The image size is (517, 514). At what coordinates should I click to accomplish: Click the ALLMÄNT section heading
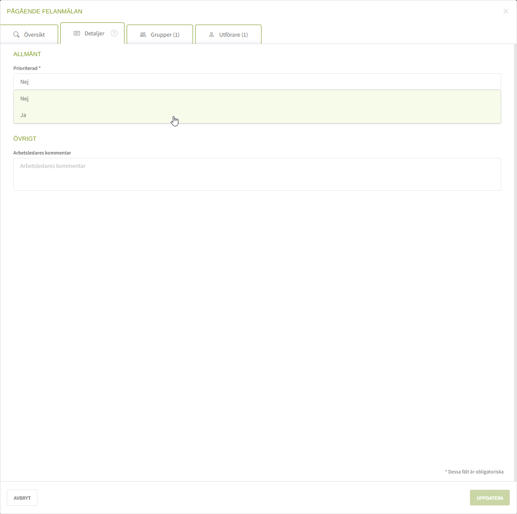pos(27,54)
